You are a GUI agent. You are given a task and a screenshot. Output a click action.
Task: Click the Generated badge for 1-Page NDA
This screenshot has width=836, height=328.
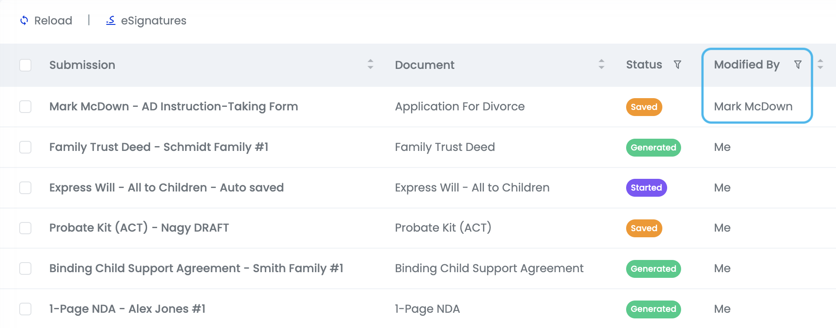pos(653,309)
